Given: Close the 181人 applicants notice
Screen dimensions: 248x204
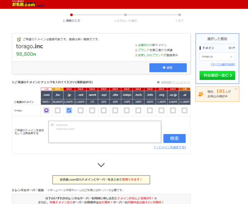Looking at the screenshot, I should (236, 89).
